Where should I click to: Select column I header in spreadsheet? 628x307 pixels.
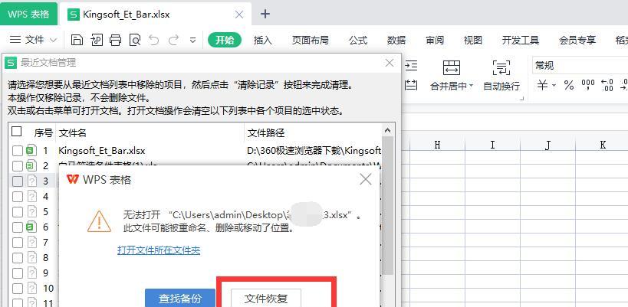pyautogui.click(x=492, y=145)
